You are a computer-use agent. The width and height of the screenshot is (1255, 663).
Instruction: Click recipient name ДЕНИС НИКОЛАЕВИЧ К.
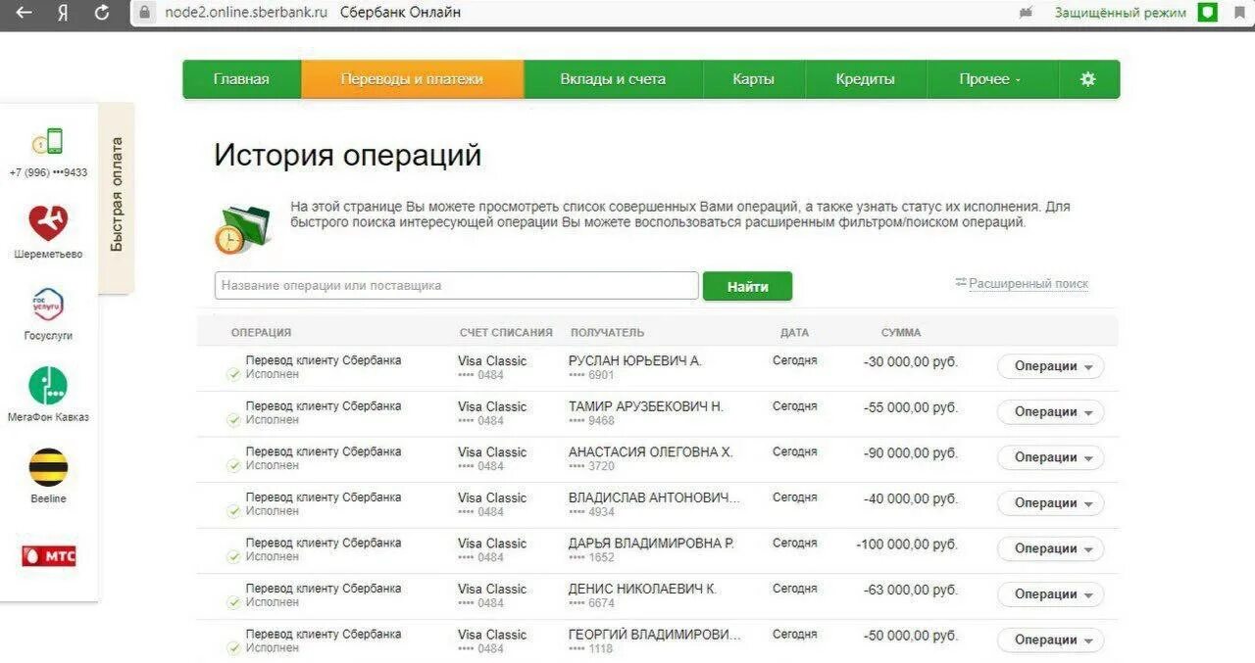click(643, 589)
